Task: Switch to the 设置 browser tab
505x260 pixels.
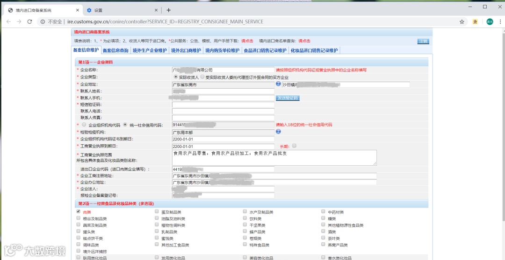Action: pyautogui.click(x=122, y=10)
